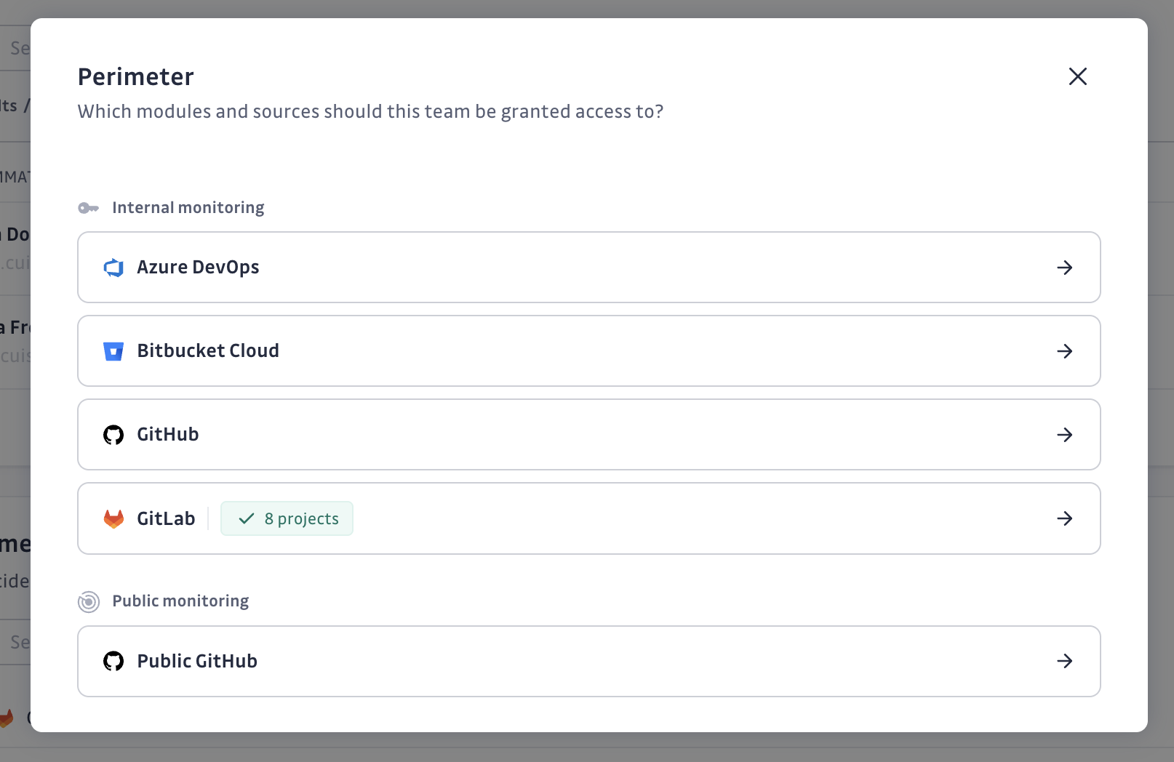Expand the GitHub source arrow
The width and height of the screenshot is (1174, 762).
pos(1065,435)
